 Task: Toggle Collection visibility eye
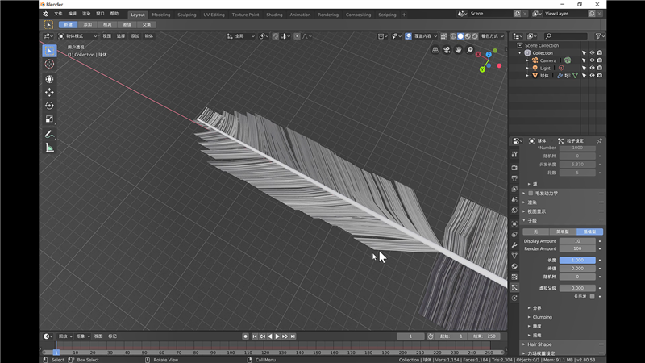pyautogui.click(x=592, y=53)
